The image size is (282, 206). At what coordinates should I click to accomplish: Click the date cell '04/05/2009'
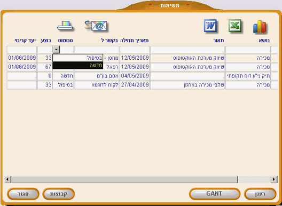(x=135, y=76)
